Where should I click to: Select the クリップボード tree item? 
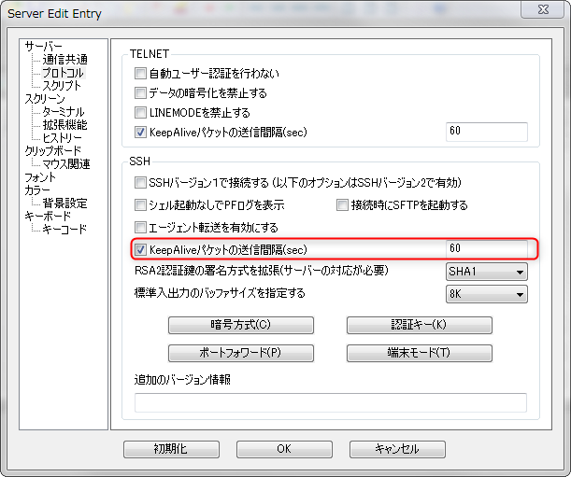pyautogui.click(x=53, y=151)
